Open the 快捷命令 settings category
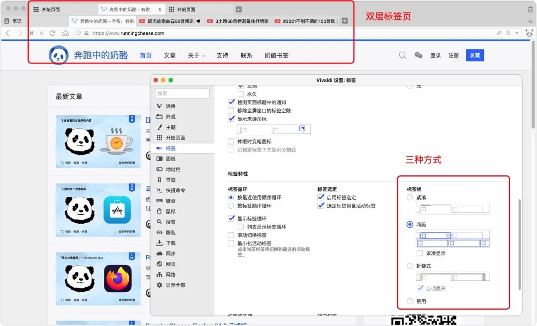The image size is (537, 326). click(175, 190)
